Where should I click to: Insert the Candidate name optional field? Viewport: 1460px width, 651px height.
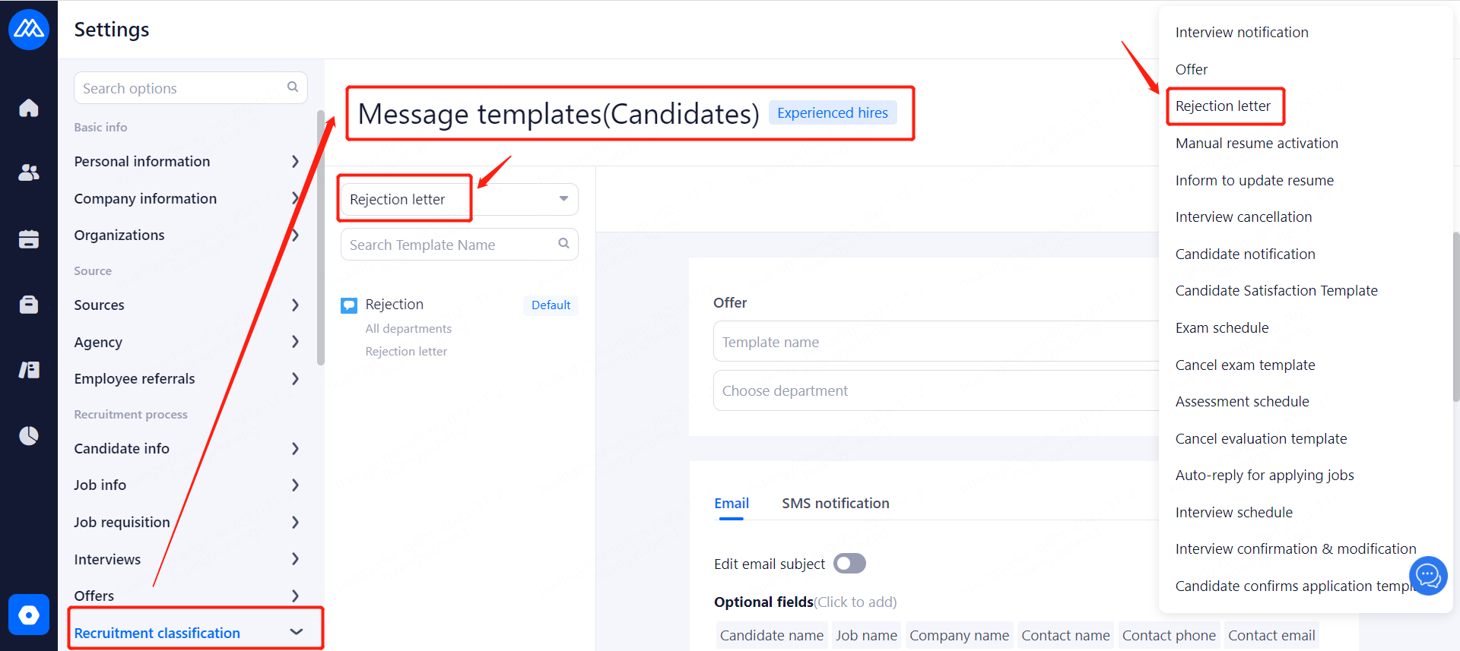771,635
